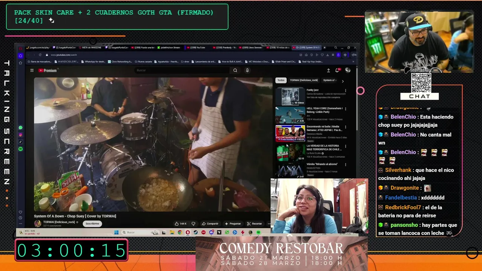
Task: Open TikTok in the Opera sidebar
Action: [20, 142]
